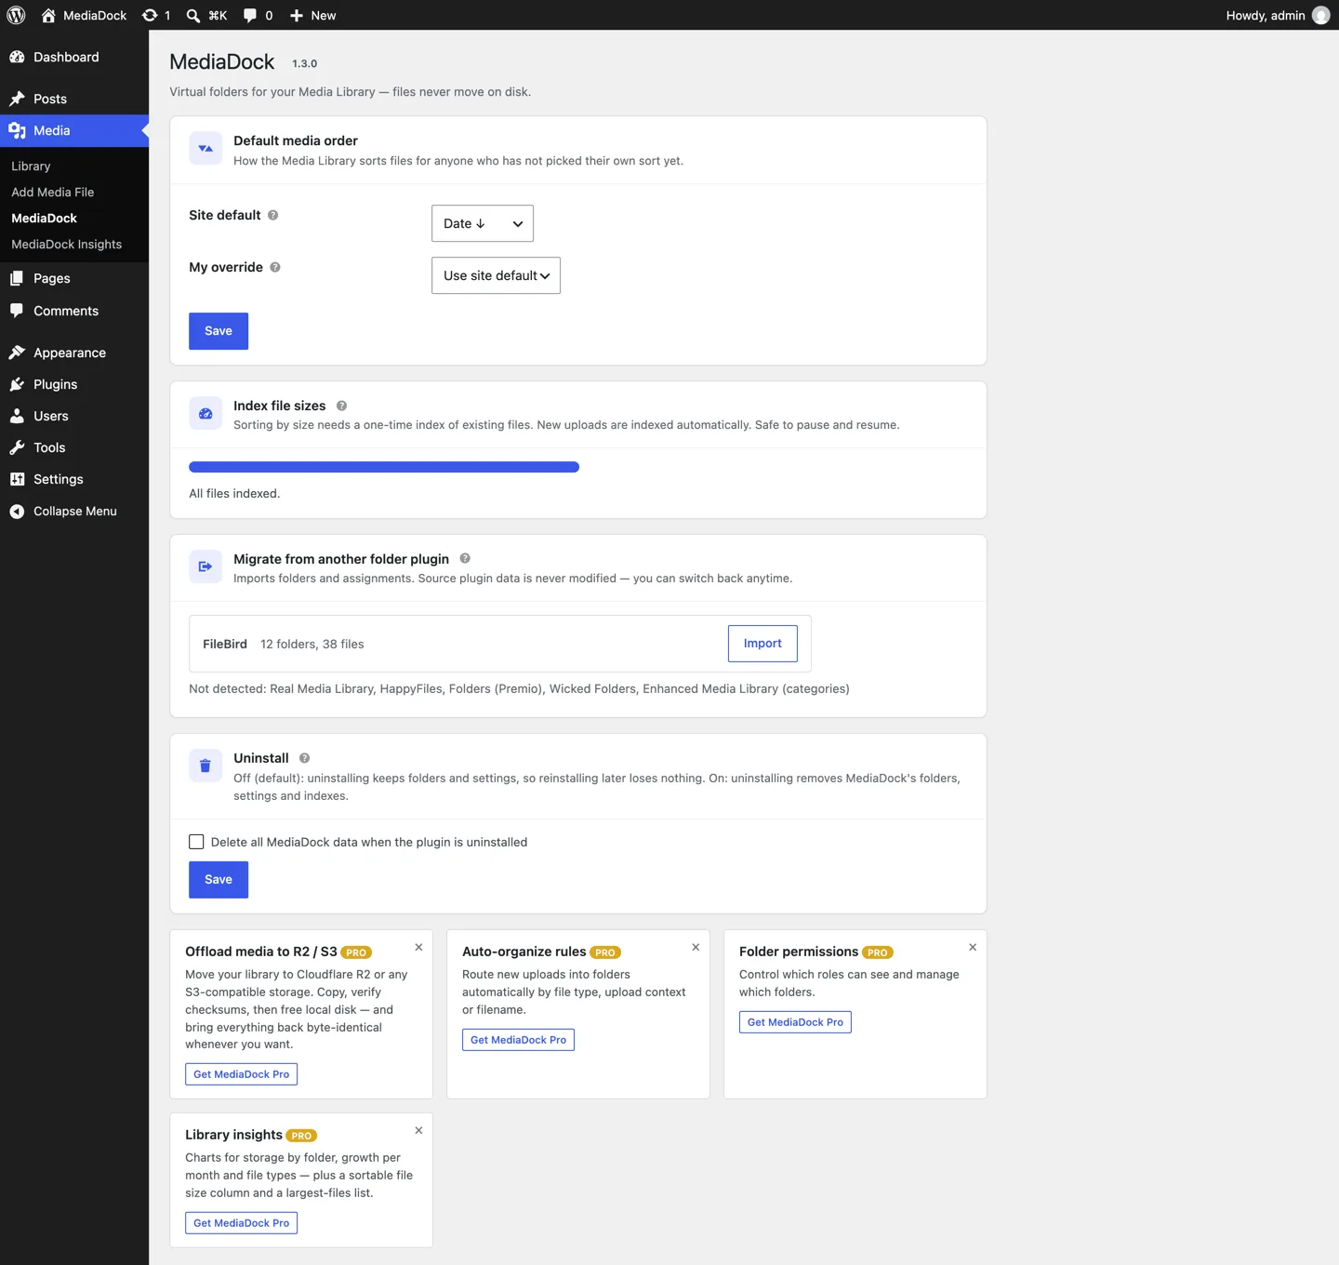
Task: Get MediaDock Pro for Folder permissions
Action: tap(795, 1022)
